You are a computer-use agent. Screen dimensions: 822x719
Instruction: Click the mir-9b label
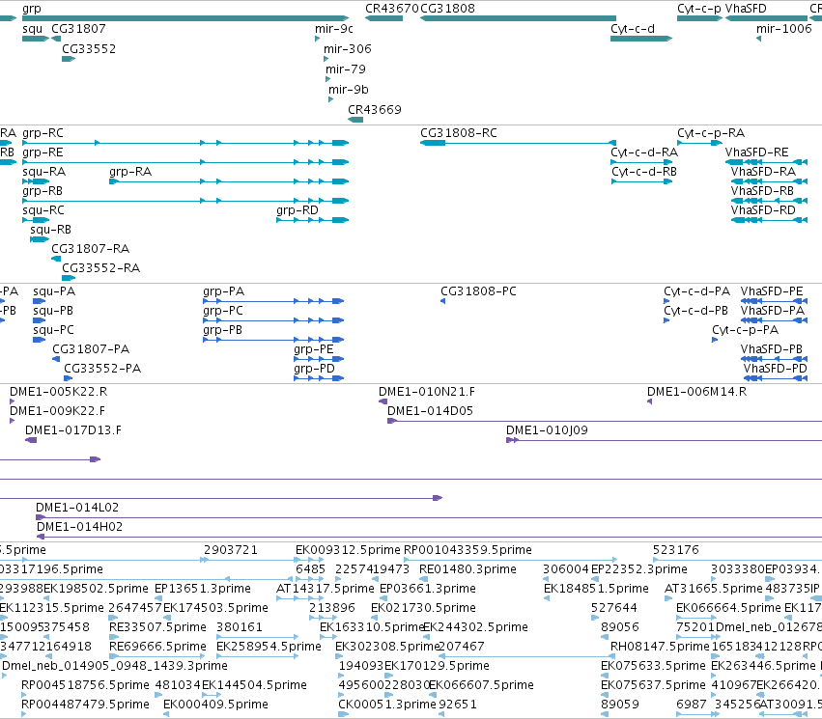click(x=349, y=90)
